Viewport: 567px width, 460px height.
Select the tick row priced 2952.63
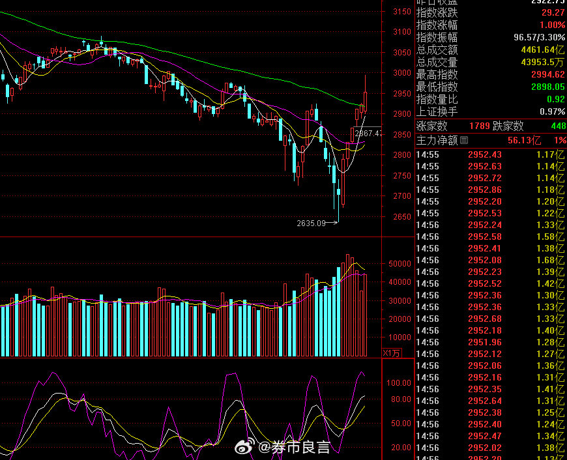pyautogui.click(x=491, y=166)
